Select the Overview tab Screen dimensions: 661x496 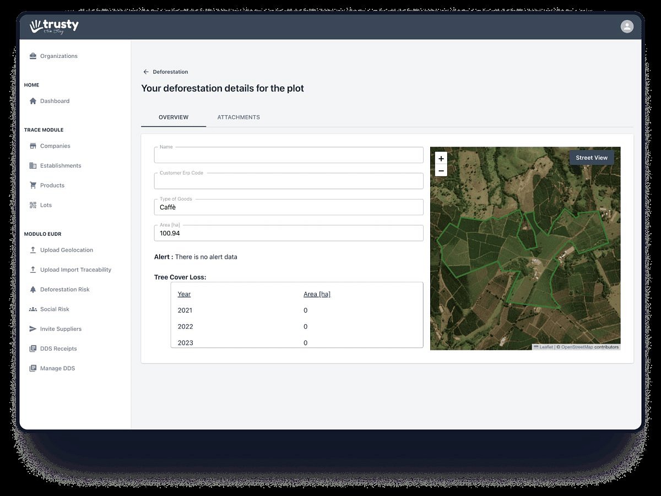pyautogui.click(x=174, y=117)
